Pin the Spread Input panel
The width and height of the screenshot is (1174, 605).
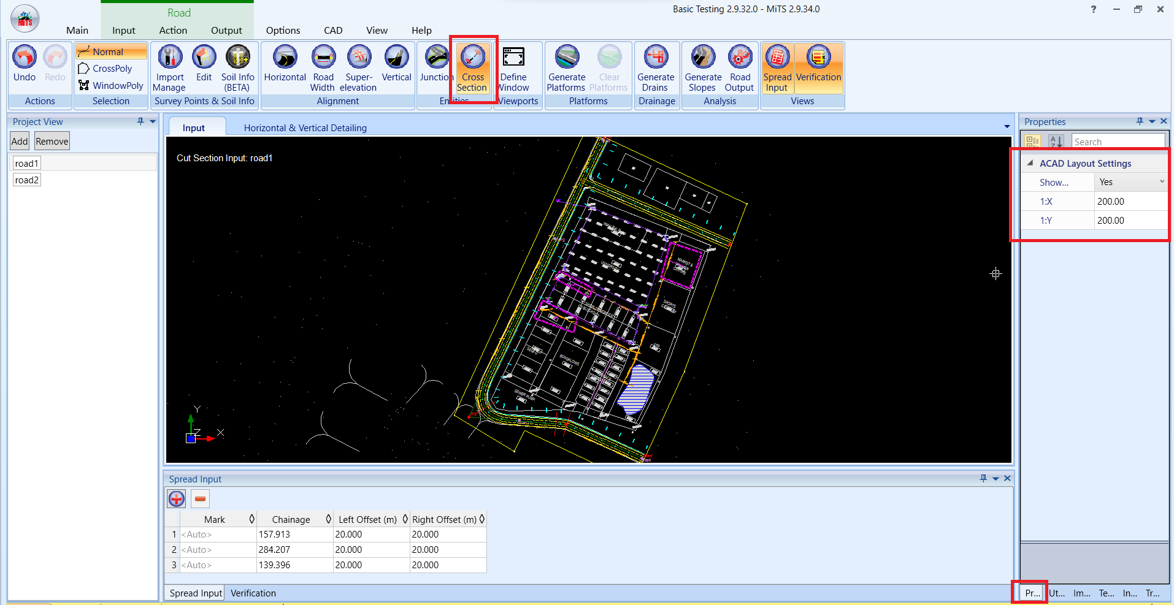[983, 478]
